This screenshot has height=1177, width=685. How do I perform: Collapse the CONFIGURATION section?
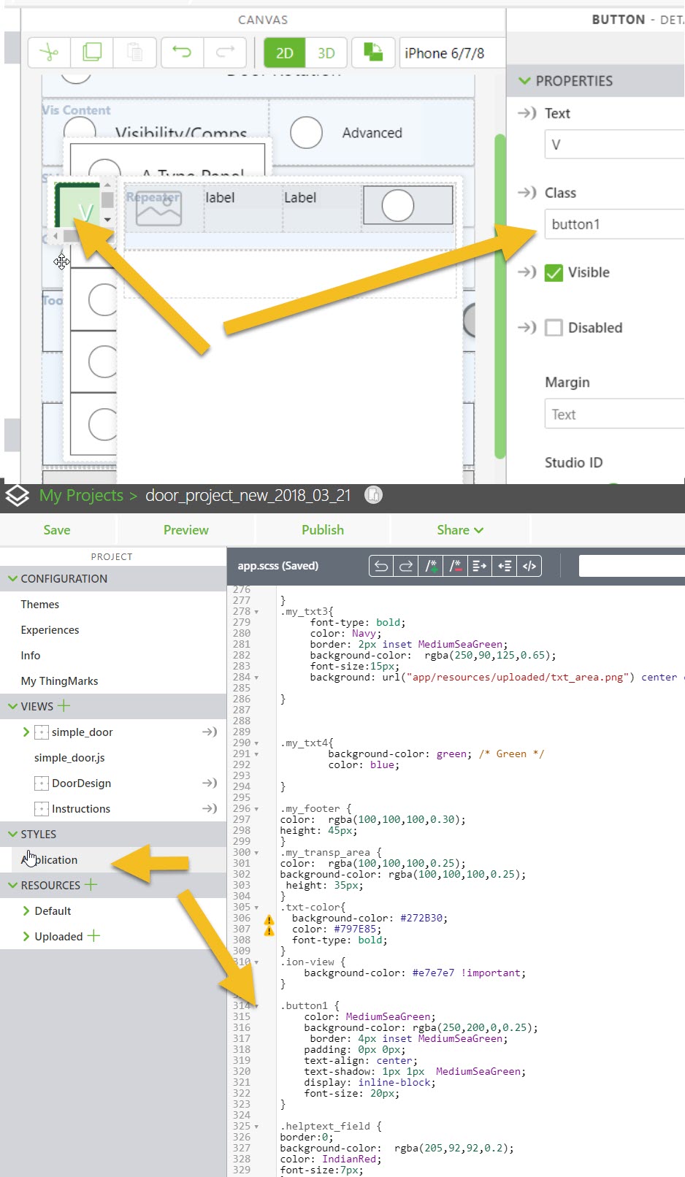12,578
